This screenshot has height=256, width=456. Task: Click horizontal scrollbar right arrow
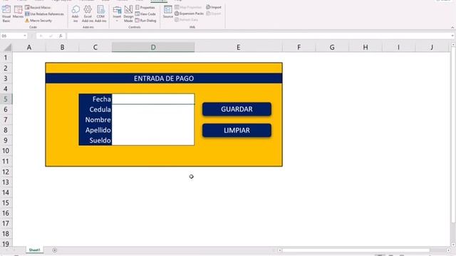(448, 250)
